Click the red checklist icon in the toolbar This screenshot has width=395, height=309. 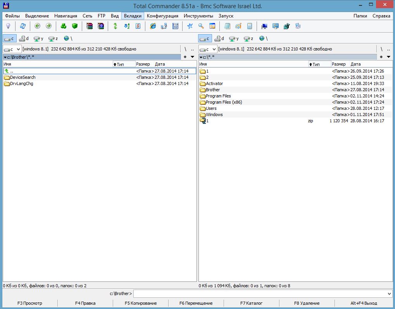pyautogui.click(x=138, y=26)
